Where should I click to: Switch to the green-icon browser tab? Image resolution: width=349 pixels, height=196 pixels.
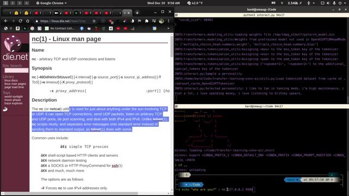[x=76, y=13]
